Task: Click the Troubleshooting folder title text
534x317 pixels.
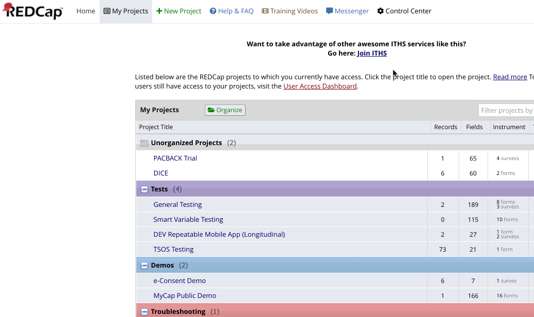Action: (x=178, y=311)
